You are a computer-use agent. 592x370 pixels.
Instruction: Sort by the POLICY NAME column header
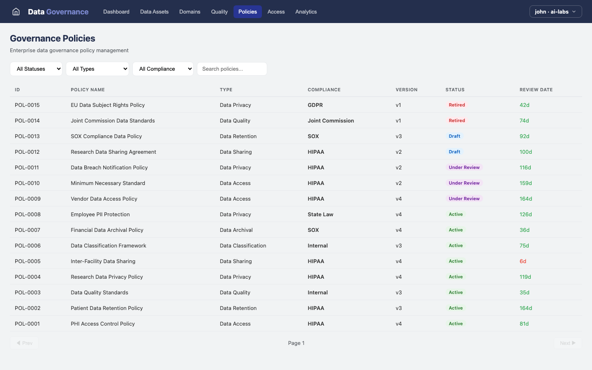click(x=88, y=90)
